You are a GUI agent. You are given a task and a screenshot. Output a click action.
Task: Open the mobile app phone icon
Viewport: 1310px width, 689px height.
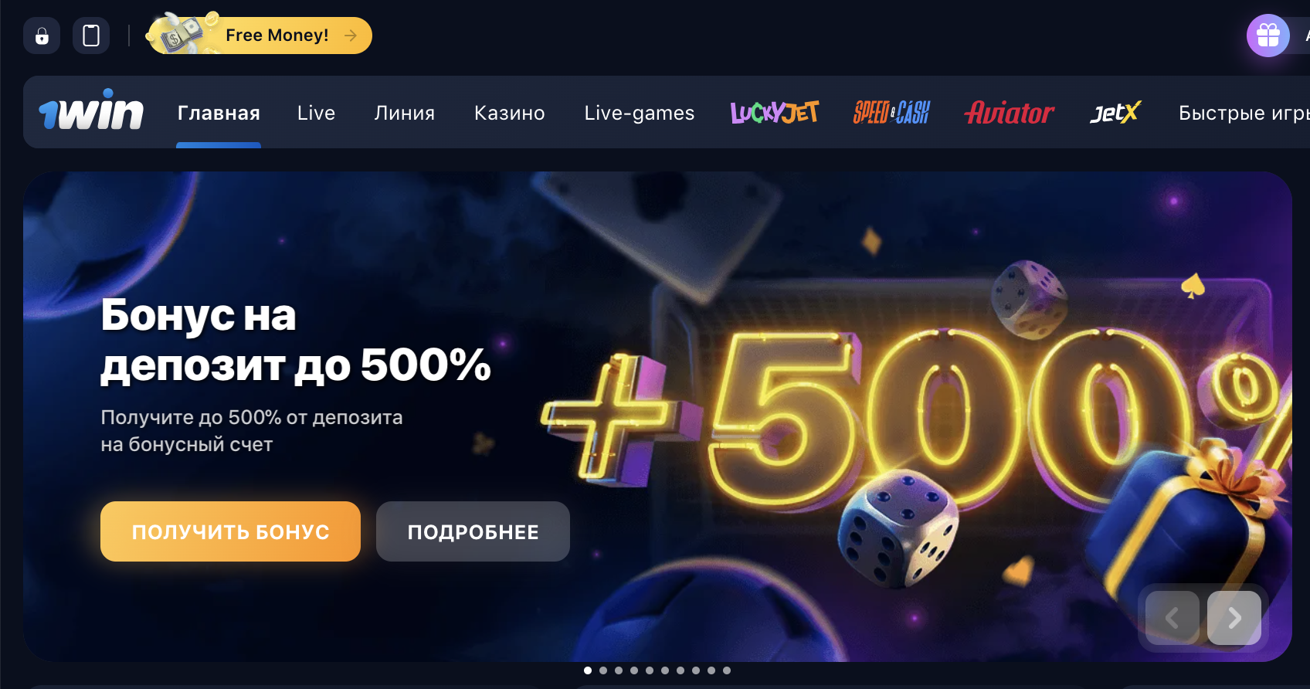[91, 36]
